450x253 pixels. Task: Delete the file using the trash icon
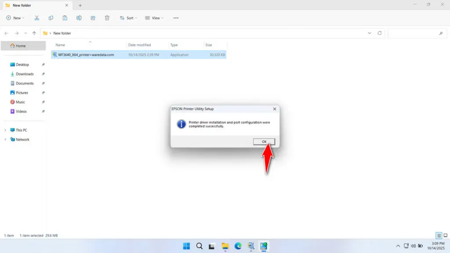pyautogui.click(x=107, y=18)
